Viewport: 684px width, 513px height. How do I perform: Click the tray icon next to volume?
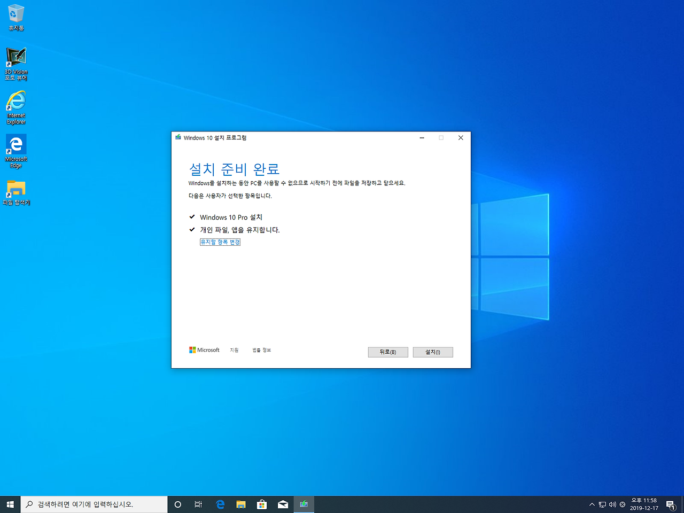[623, 504]
